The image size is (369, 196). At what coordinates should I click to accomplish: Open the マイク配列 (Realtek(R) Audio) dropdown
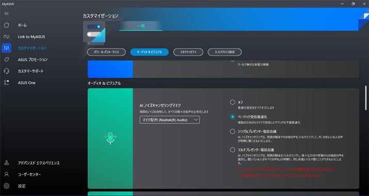pos(170,120)
